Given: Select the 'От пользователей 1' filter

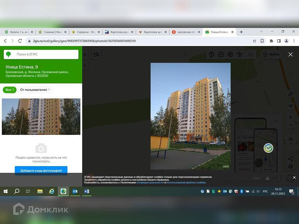Looking at the screenshot, I should (x=35, y=90).
